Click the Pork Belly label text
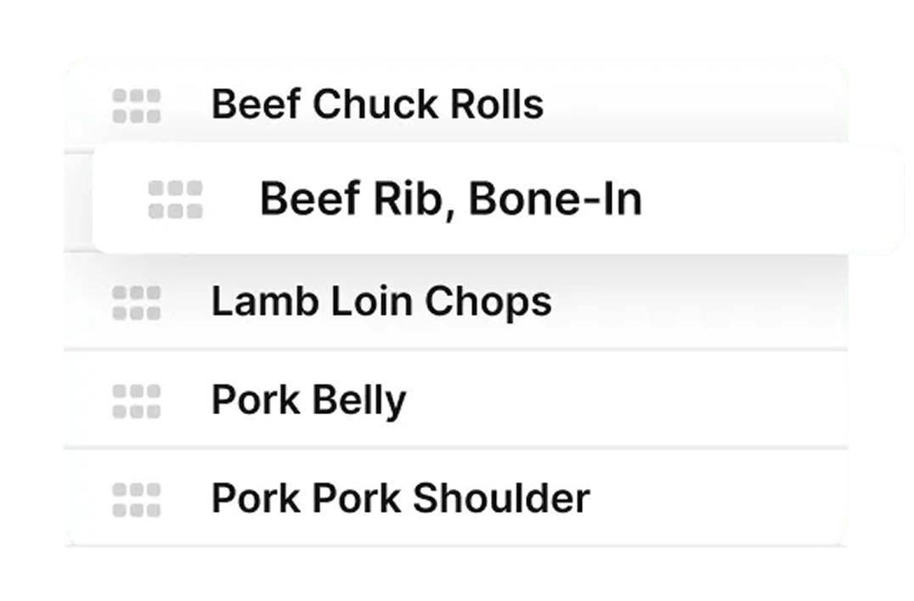The width and height of the screenshot is (914, 601). (x=310, y=399)
